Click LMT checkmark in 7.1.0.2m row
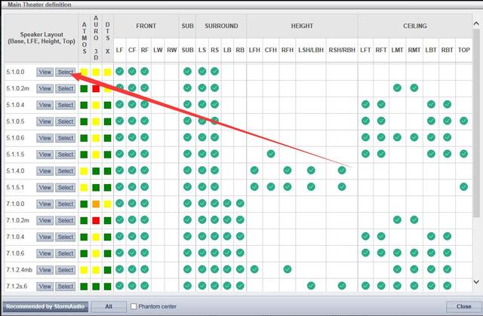This screenshot has height=316, width=483. [x=397, y=219]
